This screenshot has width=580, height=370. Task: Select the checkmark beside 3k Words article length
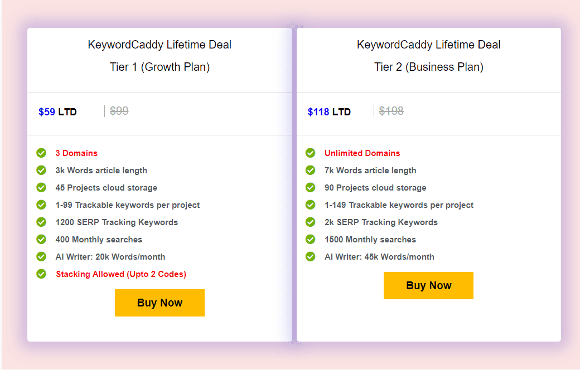point(41,170)
